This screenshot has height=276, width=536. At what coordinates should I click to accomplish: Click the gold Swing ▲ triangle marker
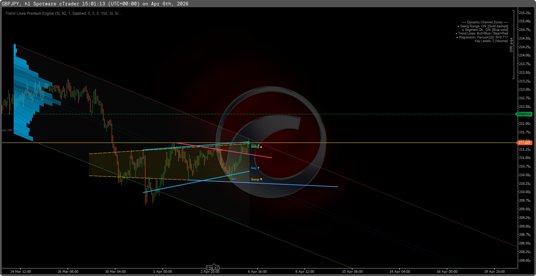tap(261, 147)
